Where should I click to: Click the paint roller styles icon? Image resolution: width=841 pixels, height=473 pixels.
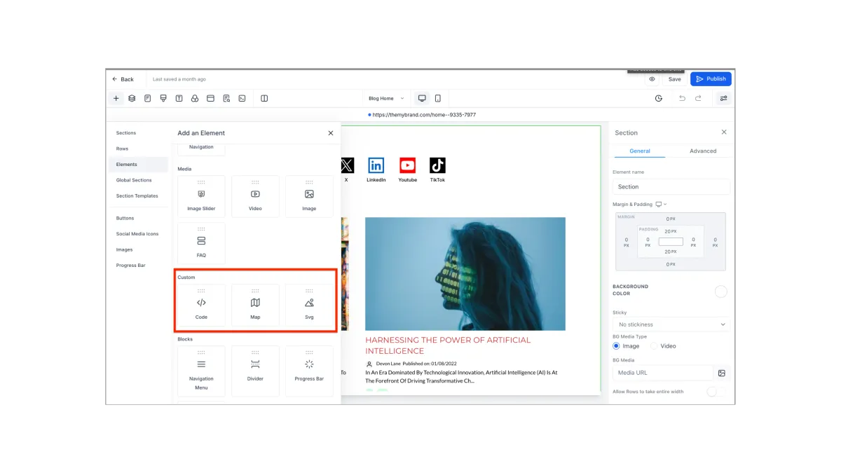pos(163,99)
